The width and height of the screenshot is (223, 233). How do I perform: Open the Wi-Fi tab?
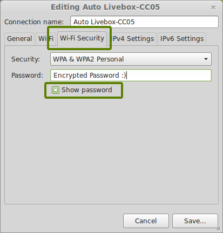pos(46,39)
